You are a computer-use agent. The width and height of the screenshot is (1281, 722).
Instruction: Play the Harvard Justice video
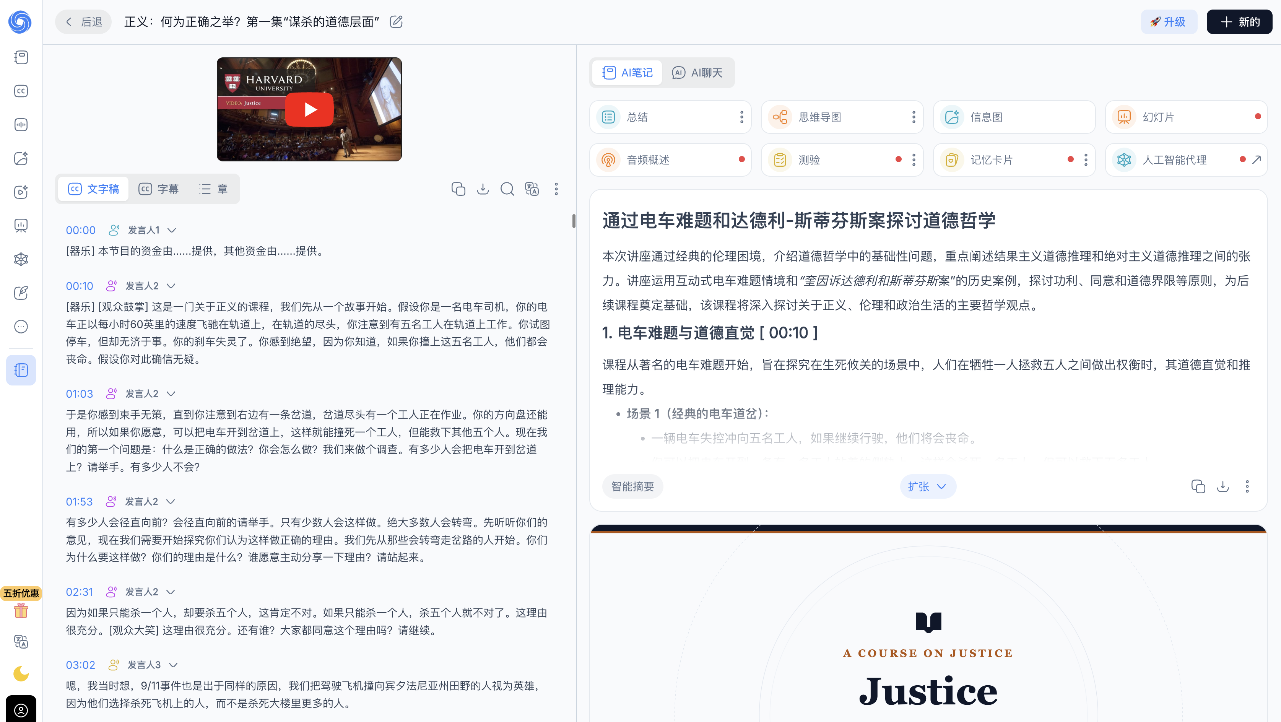click(309, 109)
